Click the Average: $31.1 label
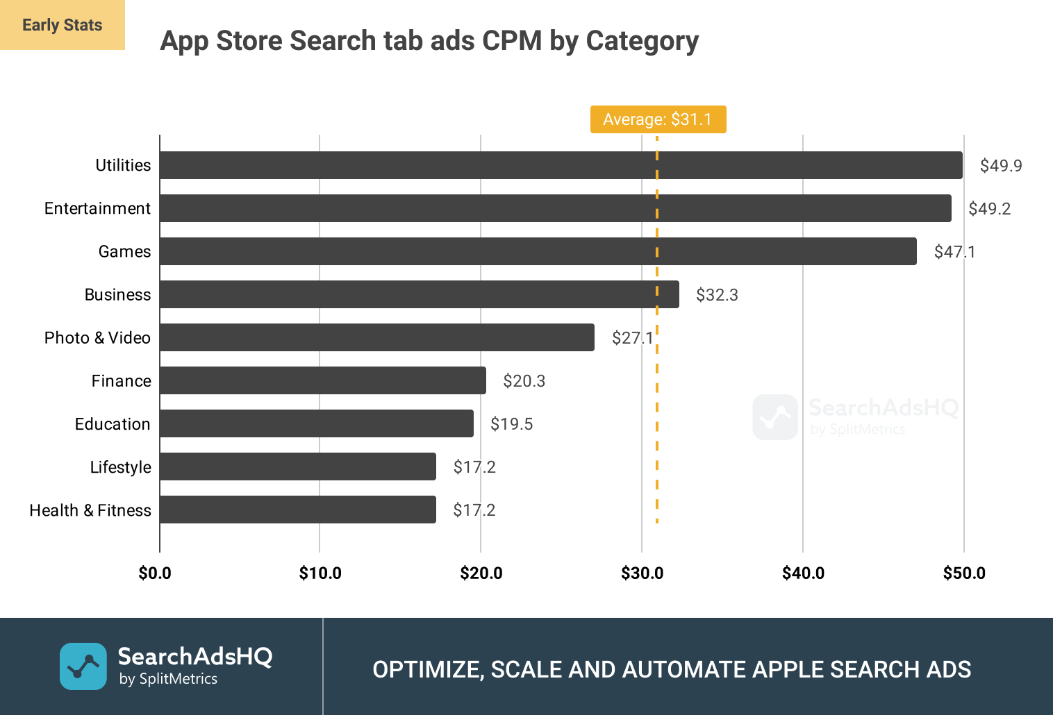This screenshot has height=715, width=1053. pyautogui.click(x=658, y=119)
